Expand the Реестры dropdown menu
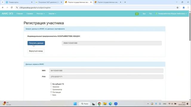This screenshot has height=107, width=191. (x=41, y=14)
